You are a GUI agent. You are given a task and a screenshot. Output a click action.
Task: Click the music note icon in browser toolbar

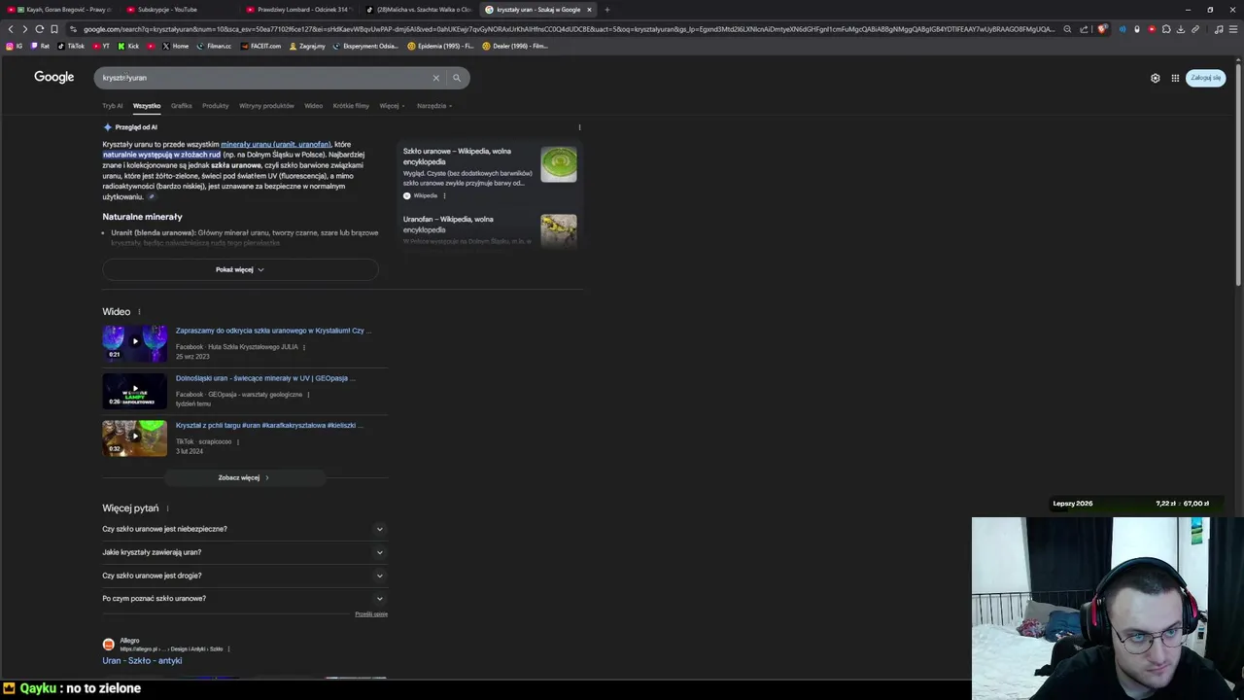(x=1219, y=29)
